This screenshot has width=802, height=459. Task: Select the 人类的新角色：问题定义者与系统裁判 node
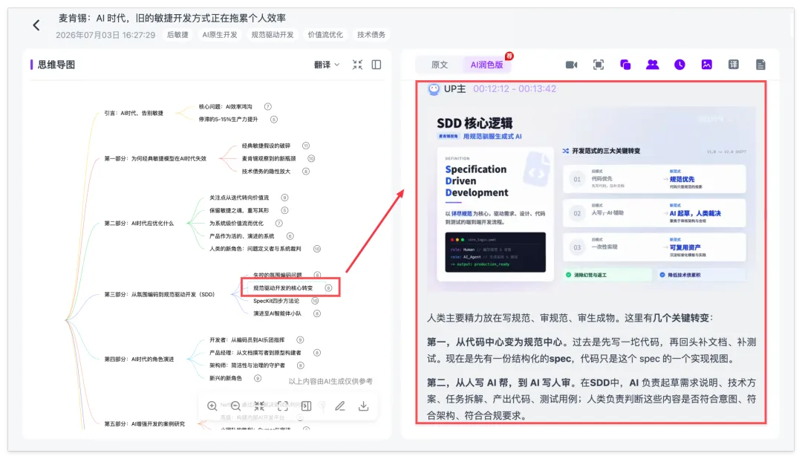pyautogui.click(x=255, y=249)
